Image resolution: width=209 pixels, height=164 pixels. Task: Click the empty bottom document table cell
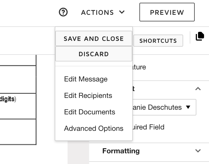coord(16,132)
